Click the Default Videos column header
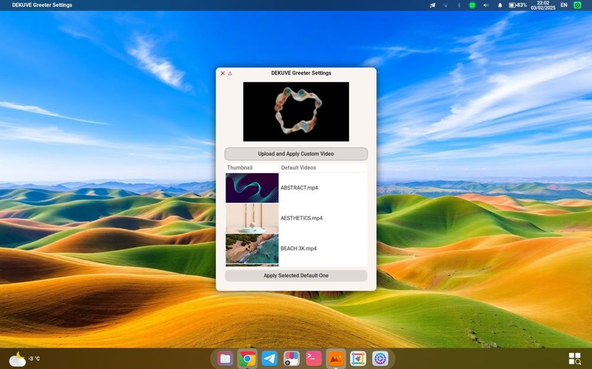592x369 pixels. click(323, 167)
